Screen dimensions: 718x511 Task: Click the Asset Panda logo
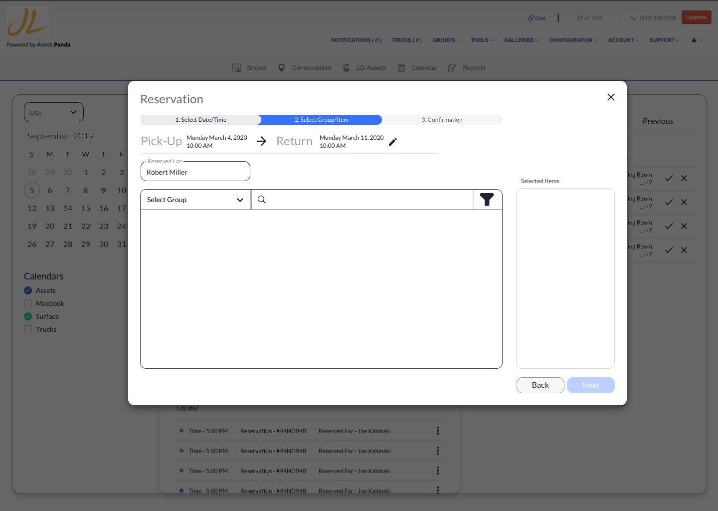(x=28, y=22)
